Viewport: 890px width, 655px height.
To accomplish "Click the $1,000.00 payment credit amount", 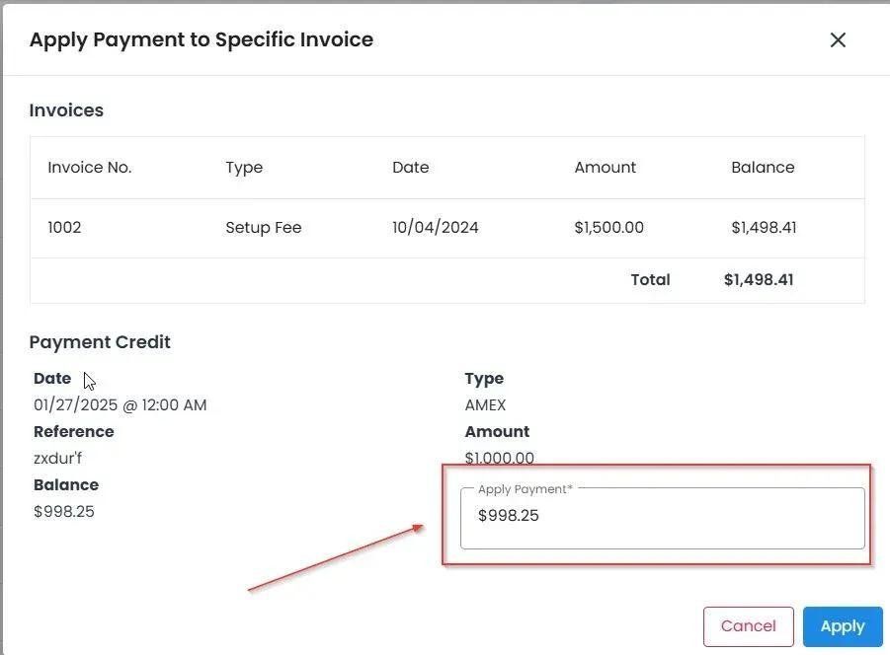I will click(499, 458).
